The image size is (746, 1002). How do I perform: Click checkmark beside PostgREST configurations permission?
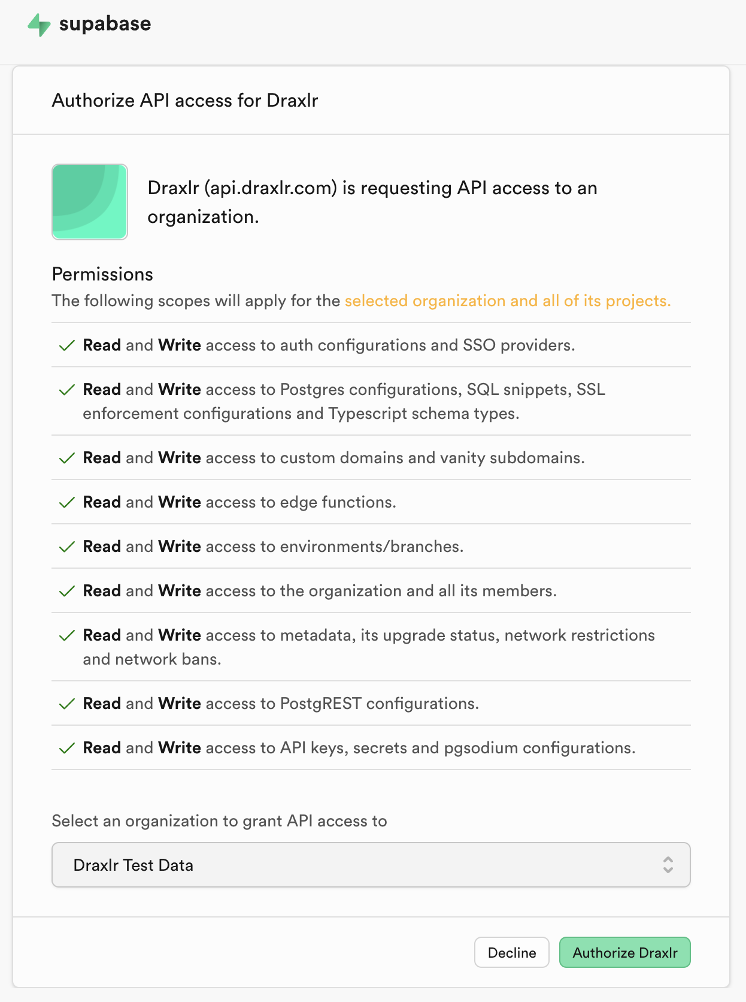pos(67,704)
